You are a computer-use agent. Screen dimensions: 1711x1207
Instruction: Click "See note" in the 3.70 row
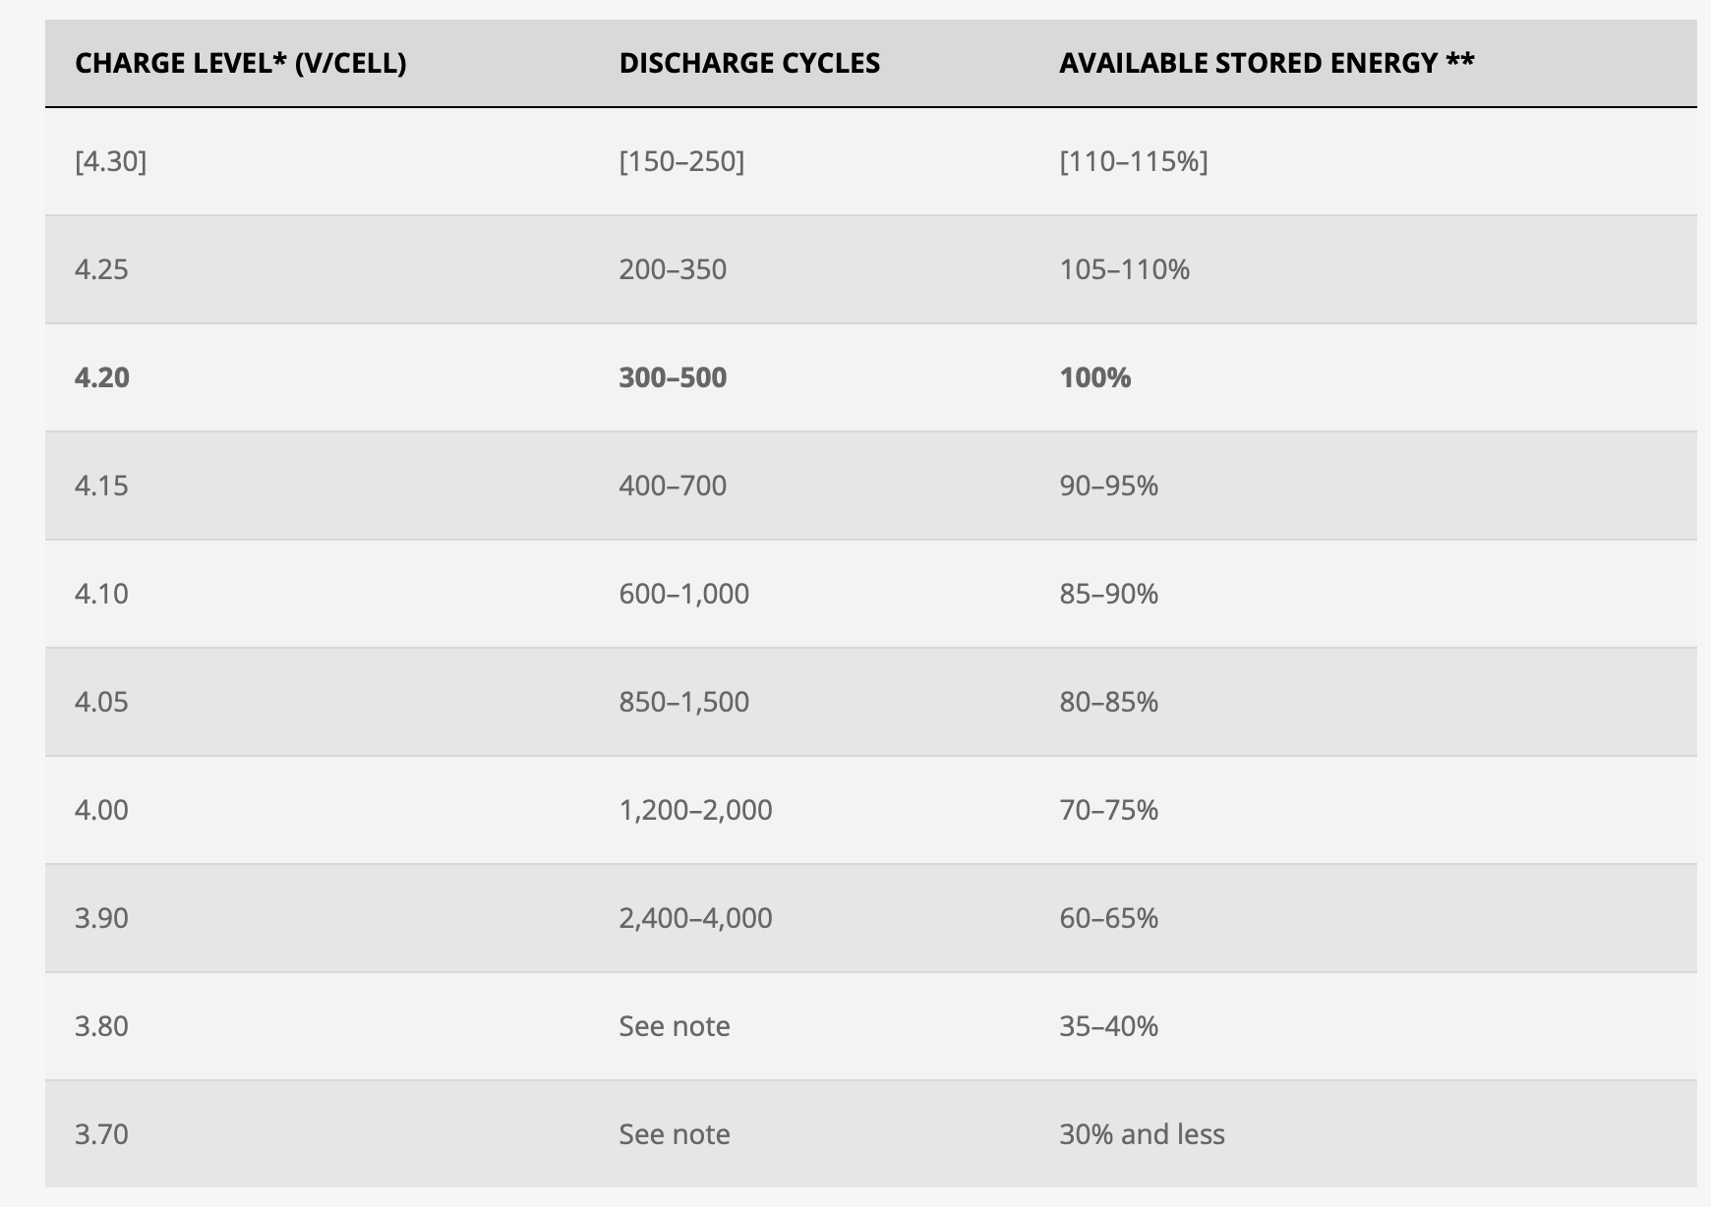[x=675, y=1134]
